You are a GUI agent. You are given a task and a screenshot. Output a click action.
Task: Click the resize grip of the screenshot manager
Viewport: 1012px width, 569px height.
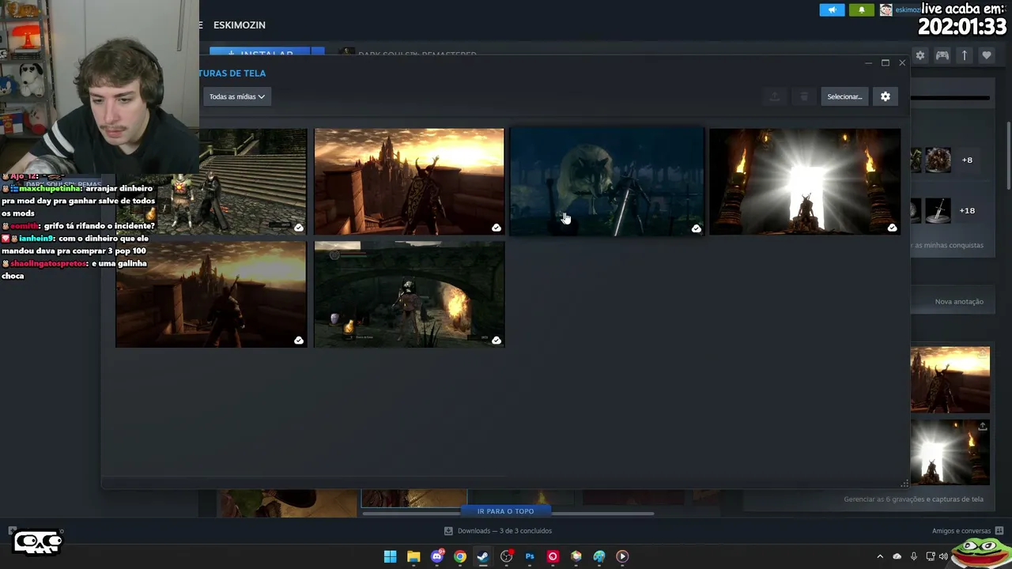coord(904,484)
